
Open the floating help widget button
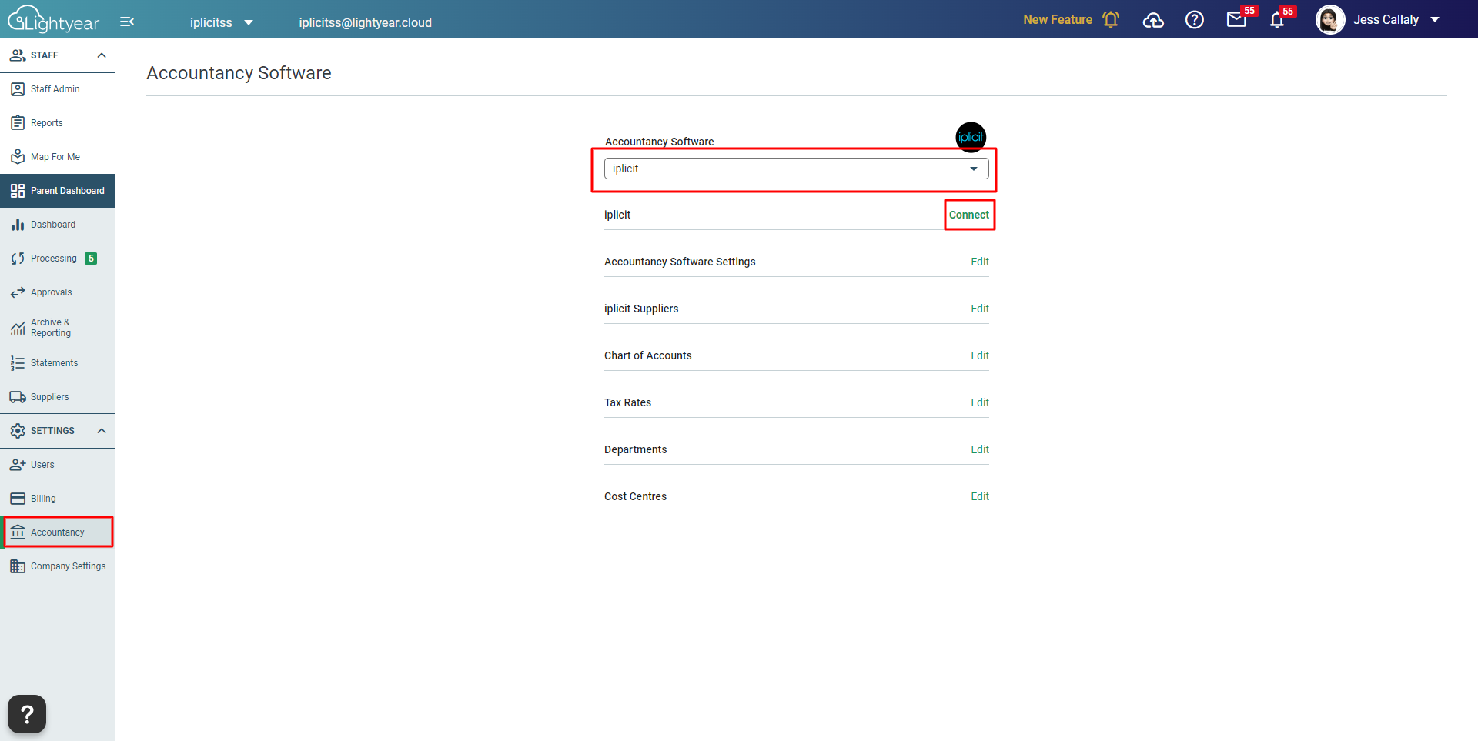point(27,714)
